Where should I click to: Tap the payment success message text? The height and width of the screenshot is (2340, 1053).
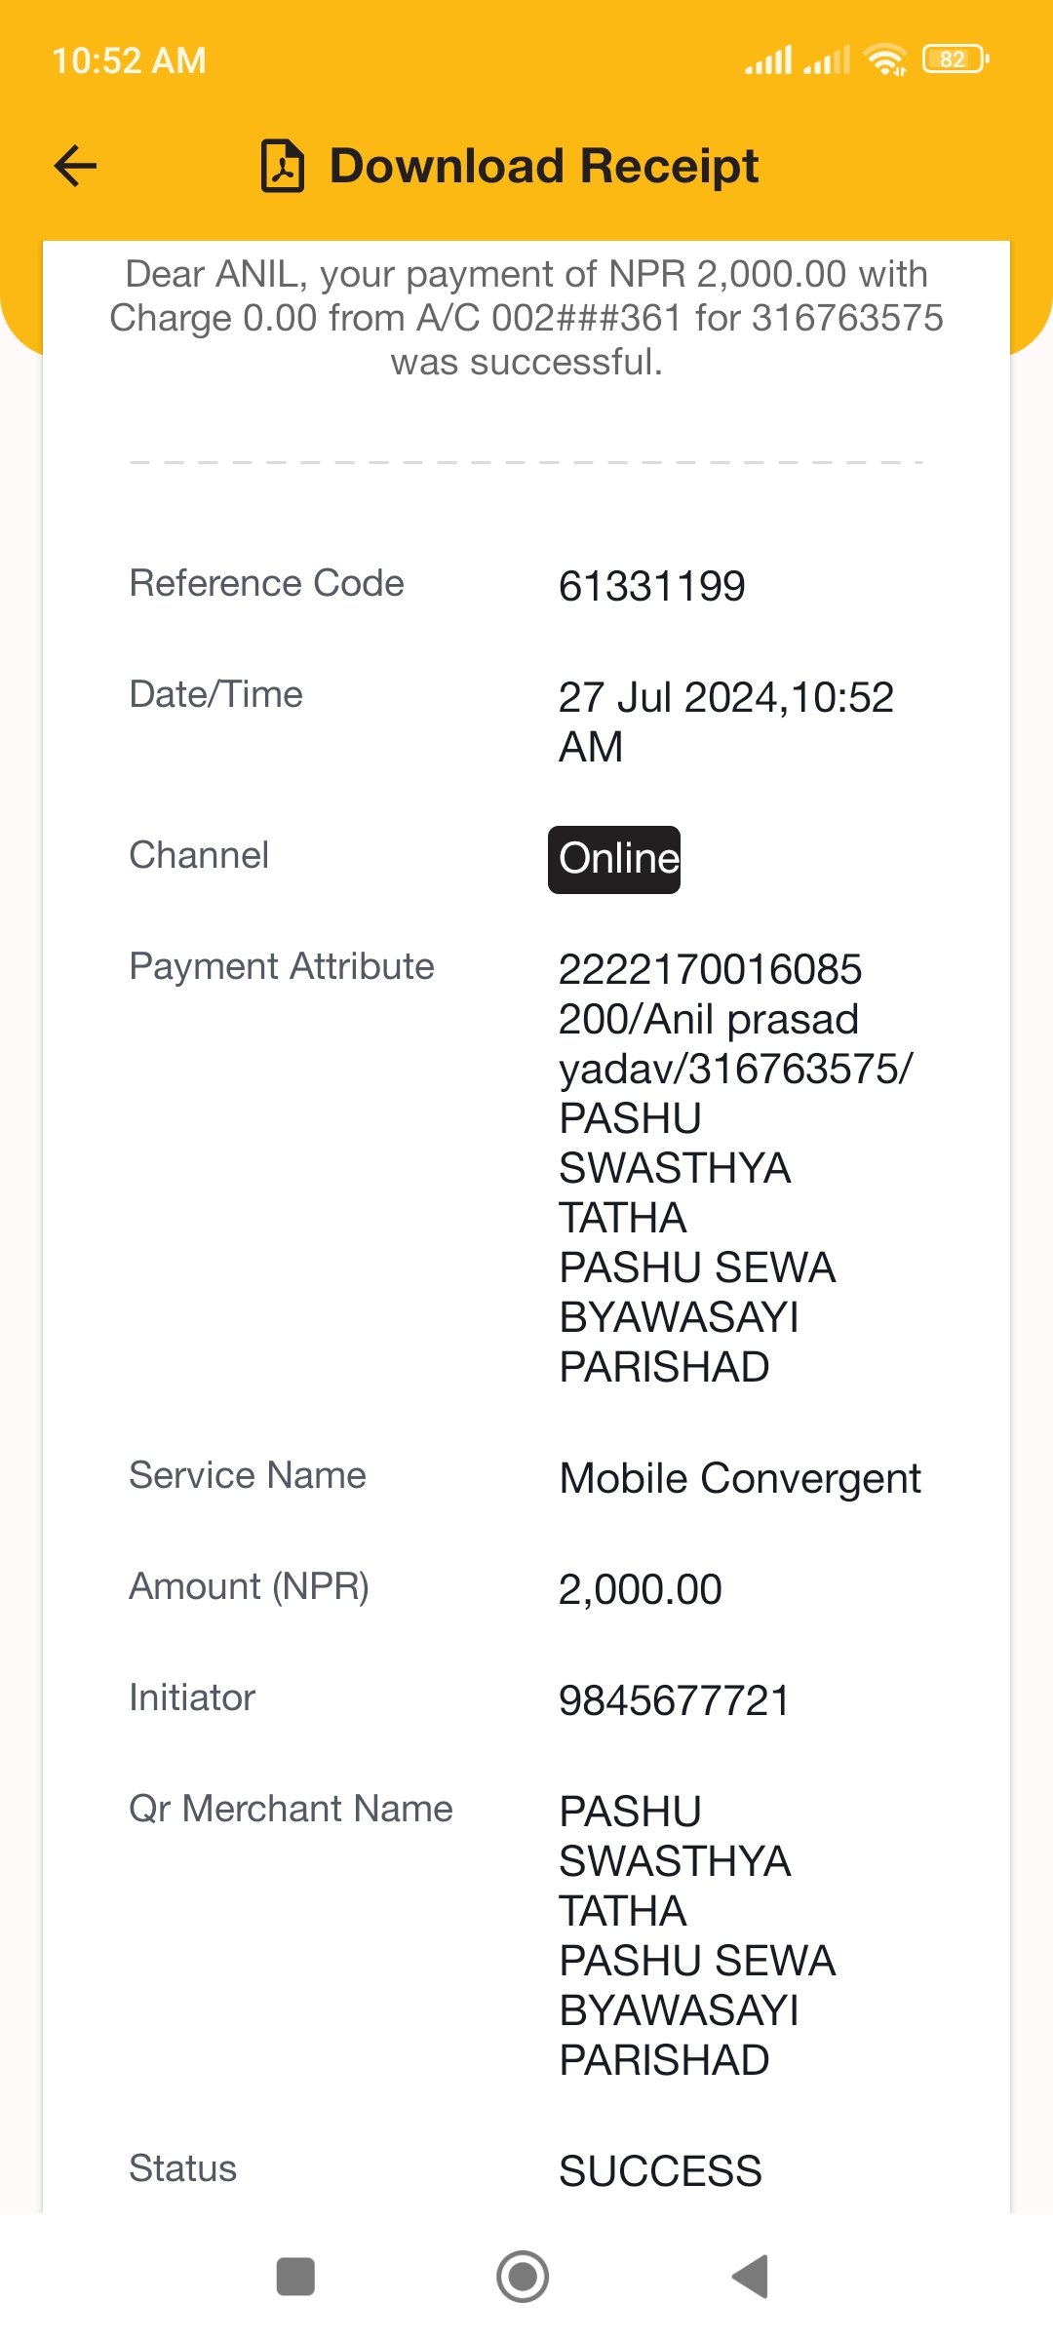526,318
